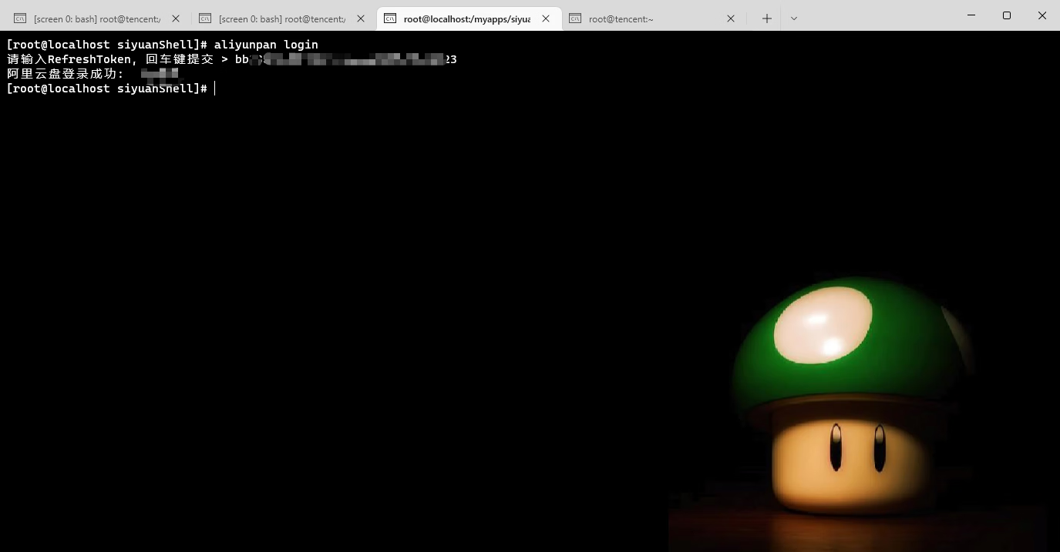Switch to the second [screen 0: bash] tab
The width and height of the screenshot is (1060, 552).
[x=281, y=18]
